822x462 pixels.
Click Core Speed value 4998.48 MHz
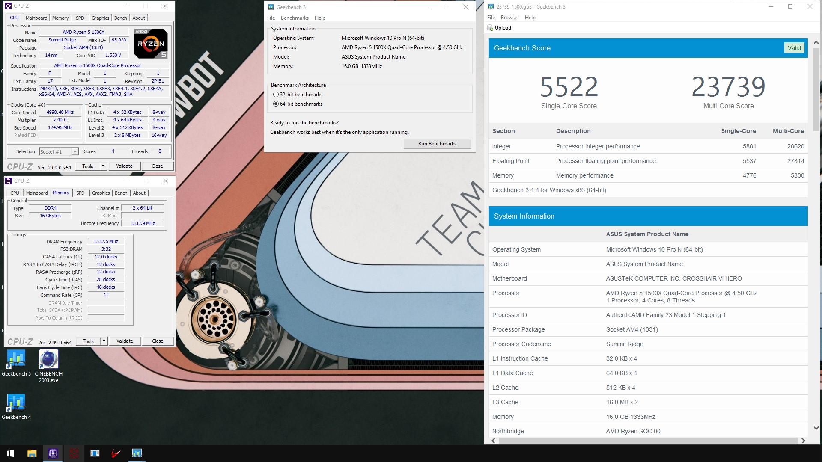coord(60,112)
